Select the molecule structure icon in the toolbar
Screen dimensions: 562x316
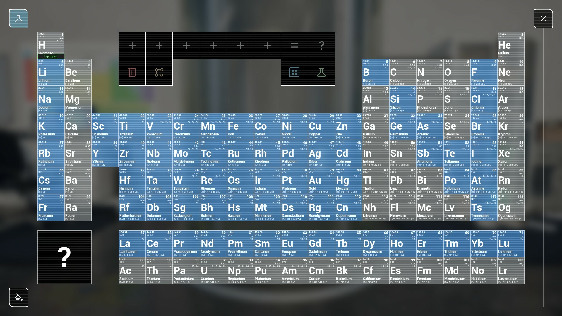159,72
